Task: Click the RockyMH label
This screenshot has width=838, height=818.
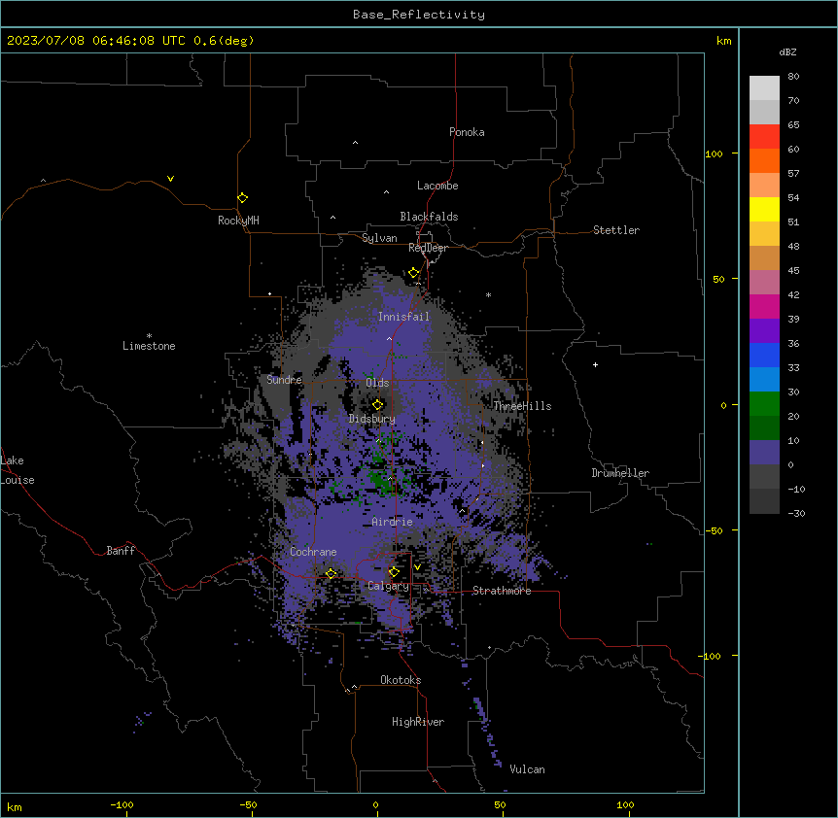Action: (238, 221)
